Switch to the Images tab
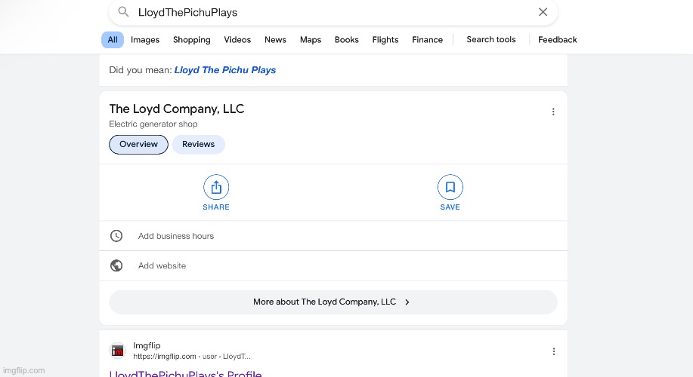693x377 pixels. 145,40
